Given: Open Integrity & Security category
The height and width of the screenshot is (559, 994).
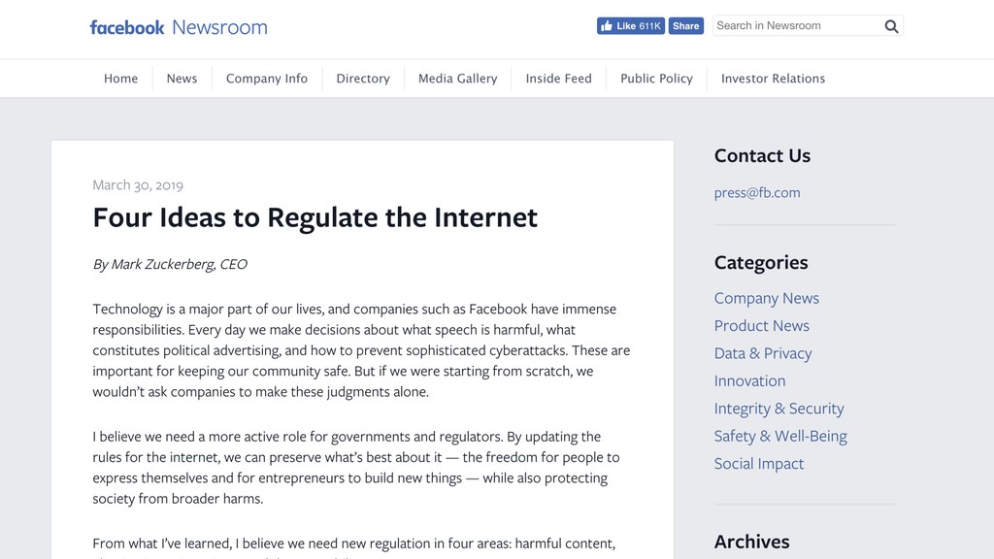Looking at the screenshot, I should pyautogui.click(x=779, y=409).
